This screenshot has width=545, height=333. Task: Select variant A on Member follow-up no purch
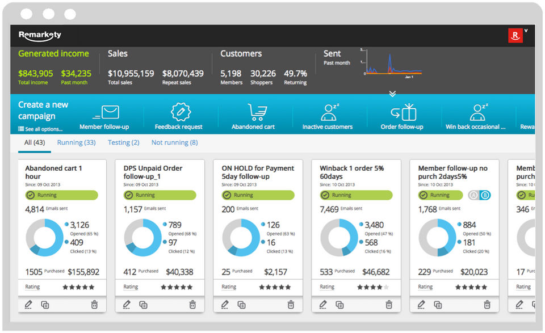pyautogui.click(x=473, y=195)
